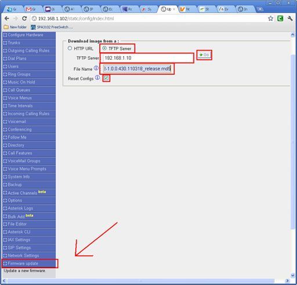
Task: Open Call Features in sidebar
Action: point(29,153)
